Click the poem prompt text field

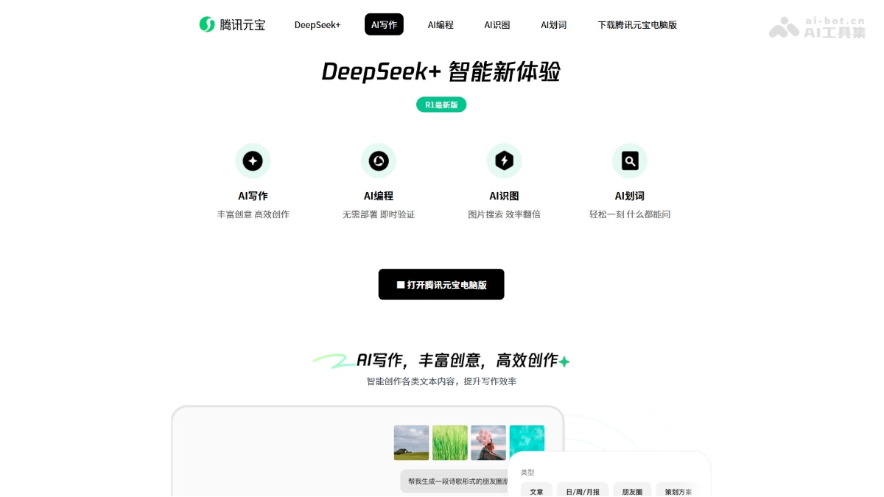pyautogui.click(x=457, y=481)
